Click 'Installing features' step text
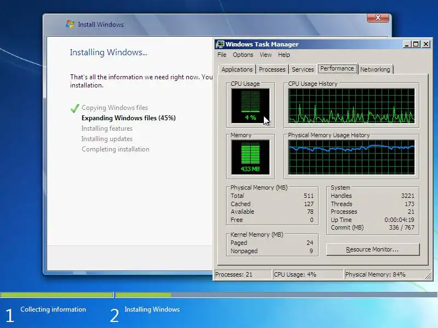The height and width of the screenshot is (328, 438). [107, 128]
